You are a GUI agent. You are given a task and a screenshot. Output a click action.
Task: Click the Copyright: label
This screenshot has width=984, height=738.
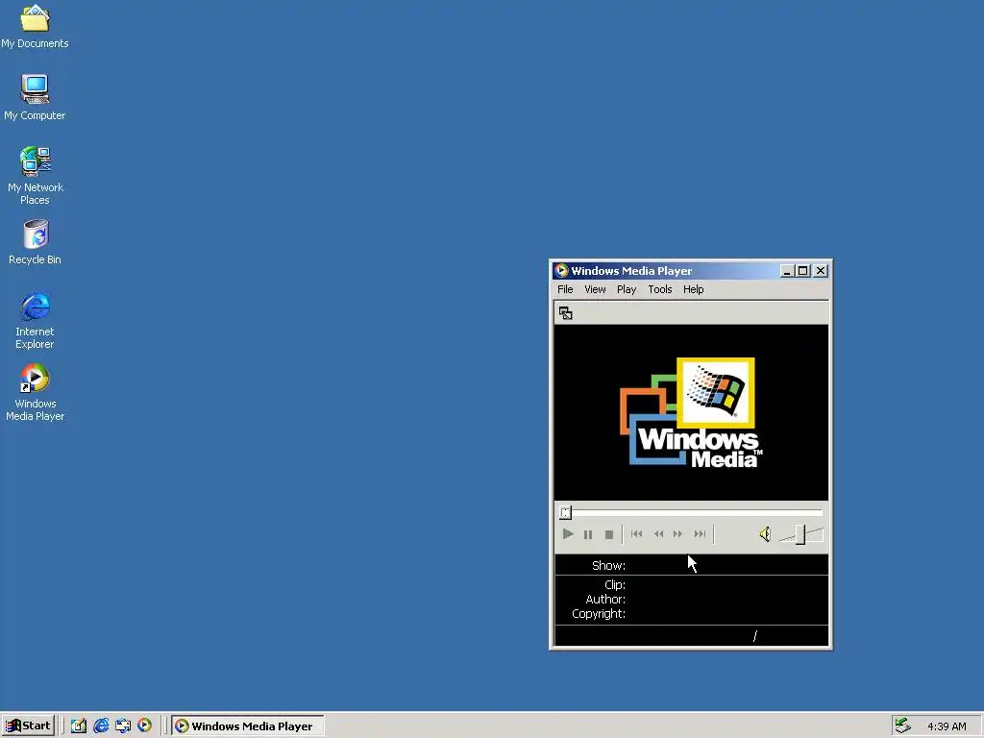click(598, 614)
